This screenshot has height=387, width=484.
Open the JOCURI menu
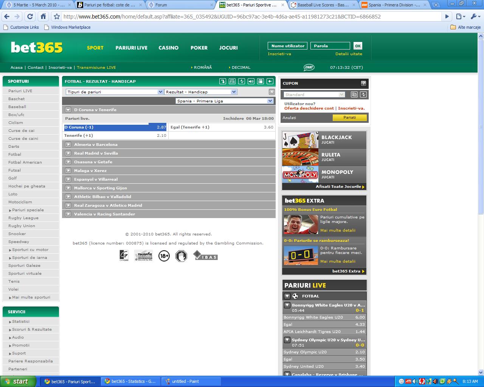click(228, 48)
